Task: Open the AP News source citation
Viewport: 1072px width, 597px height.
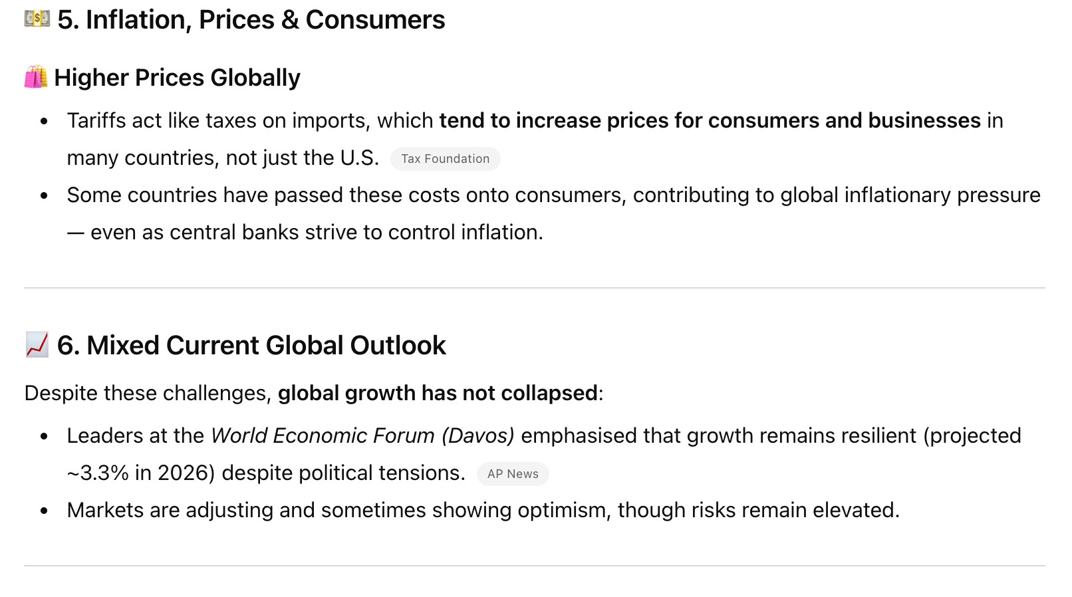Action: coord(513,474)
